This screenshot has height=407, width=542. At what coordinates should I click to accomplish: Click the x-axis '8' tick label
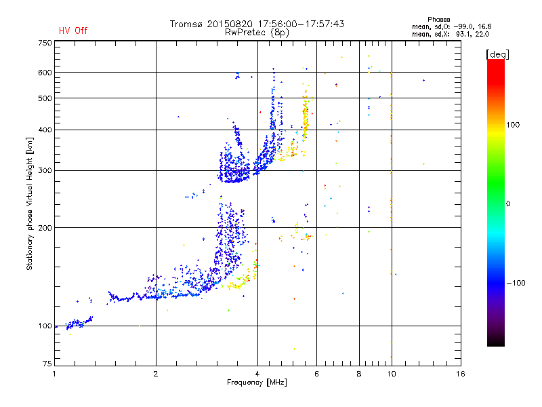point(359,374)
